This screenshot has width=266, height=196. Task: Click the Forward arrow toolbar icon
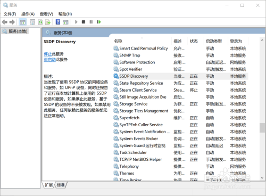12,22
